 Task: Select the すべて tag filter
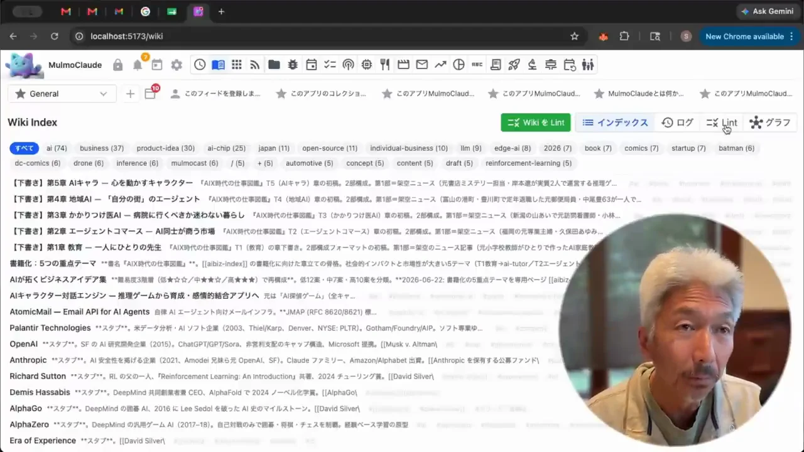pos(24,148)
